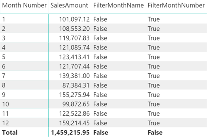The image size is (207, 137).
Task: Click the 159,214.45 sales cell
Action: tap(74, 123)
